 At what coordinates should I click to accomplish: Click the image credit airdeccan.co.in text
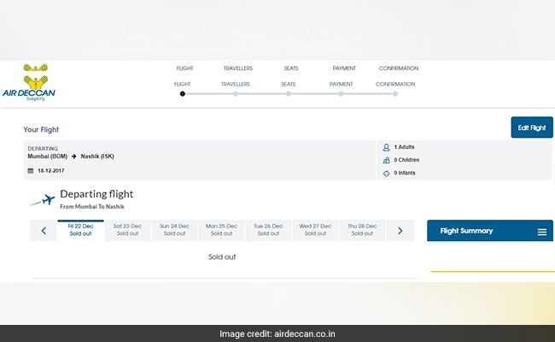coord(277,333)
